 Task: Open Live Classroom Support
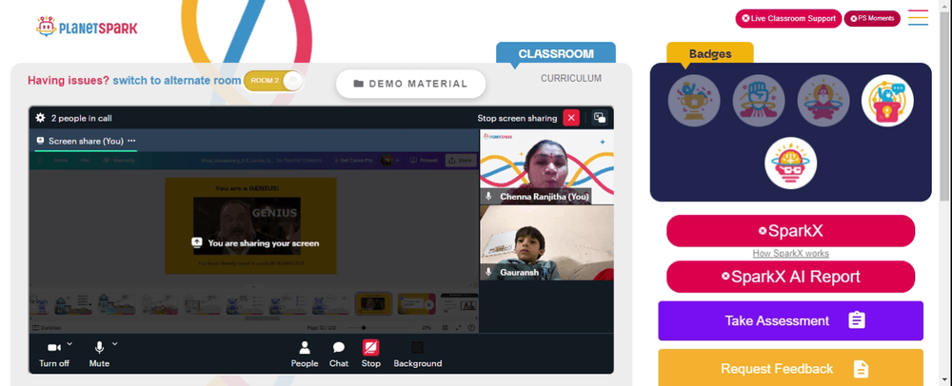point(788,19)
